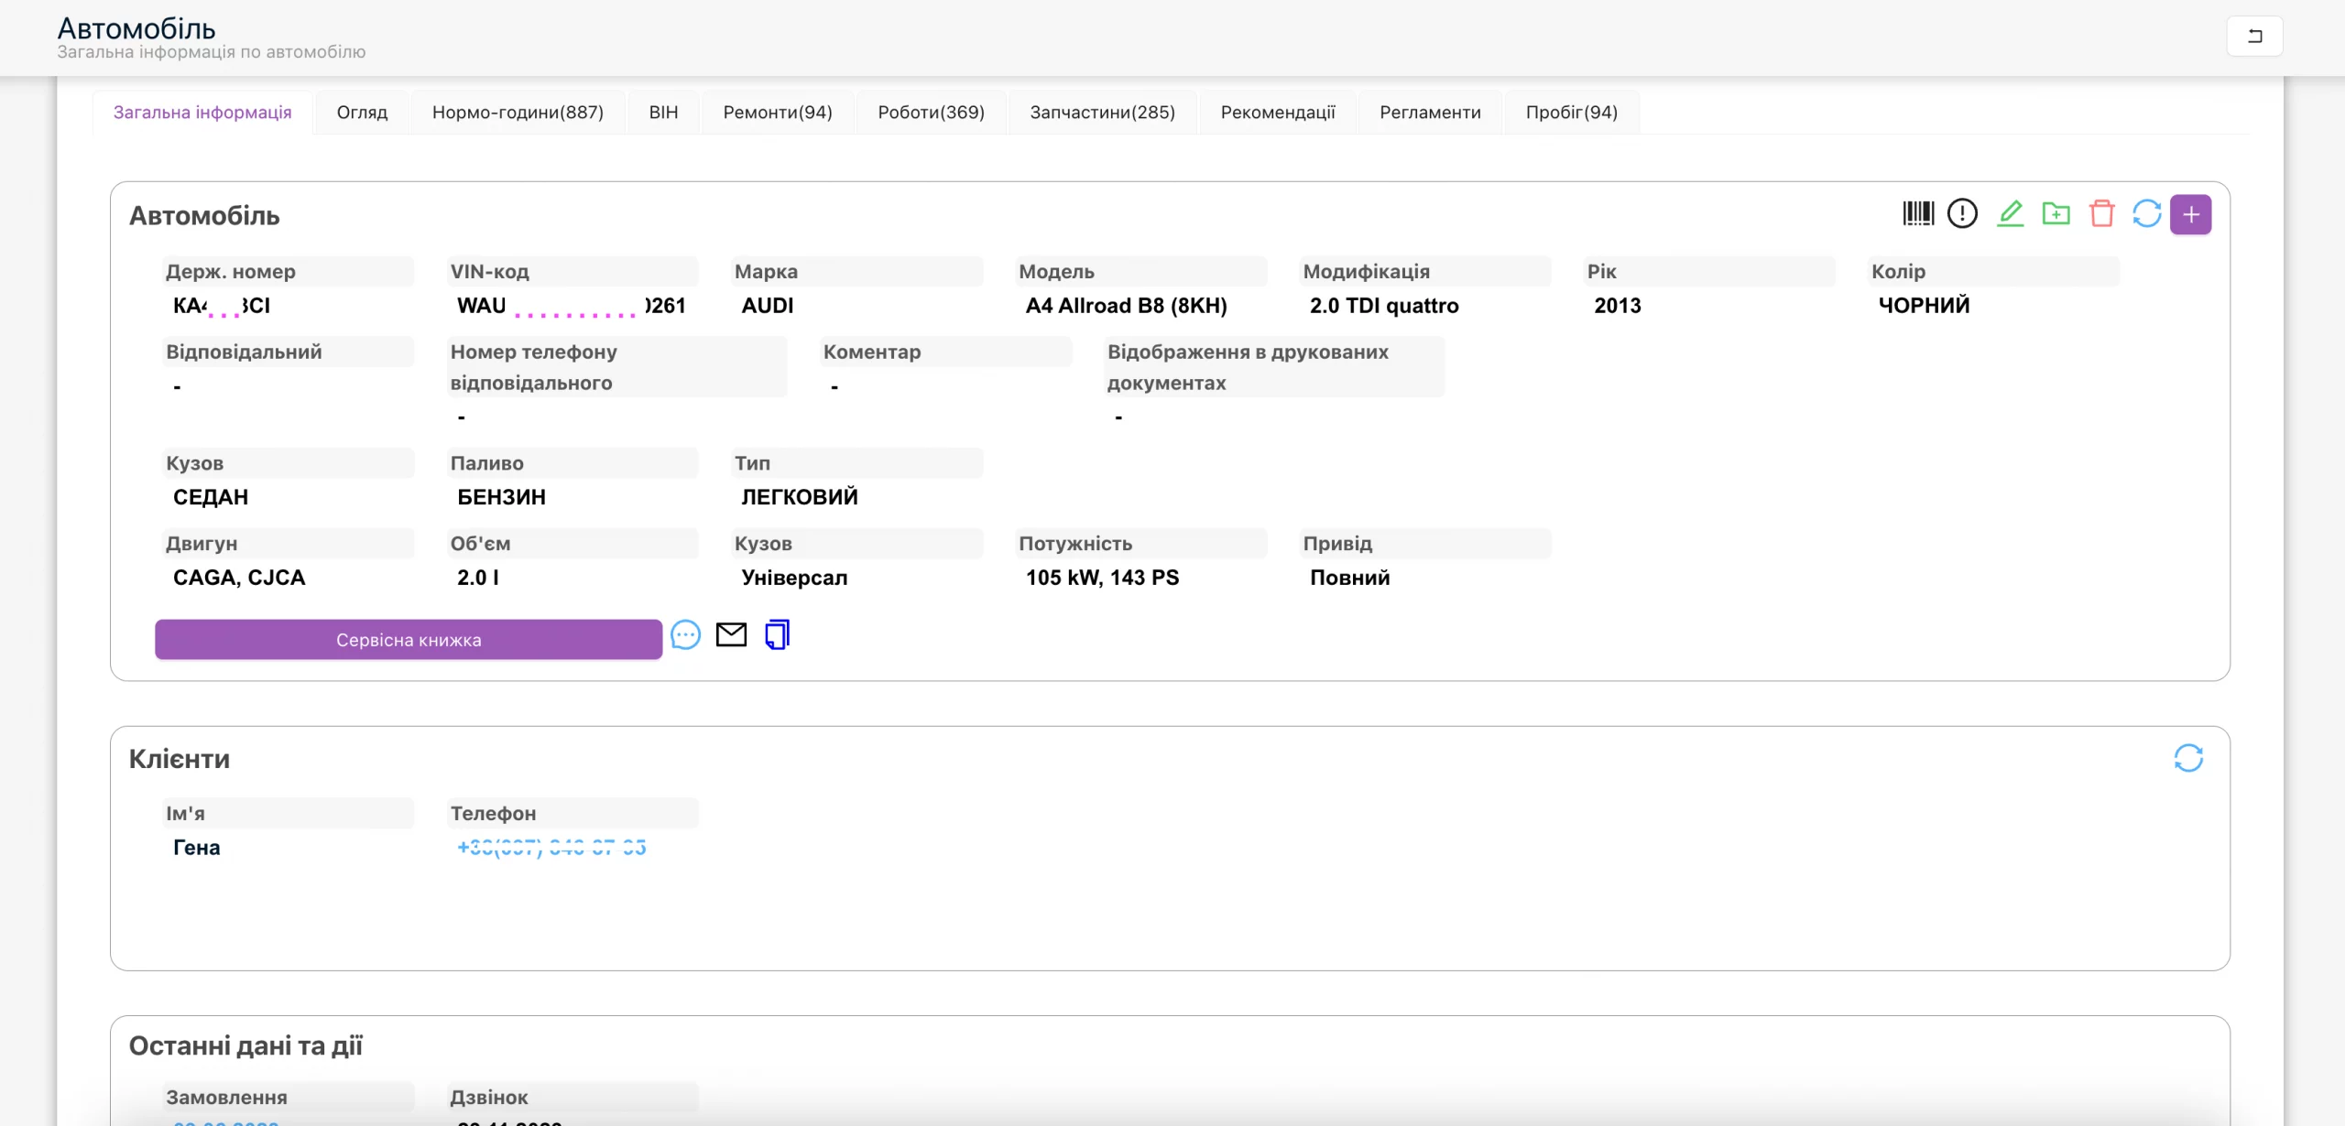Click the body value СЕДАН
The height and width of the screenshot is (1126, 2345).
(x=211, y=497)
